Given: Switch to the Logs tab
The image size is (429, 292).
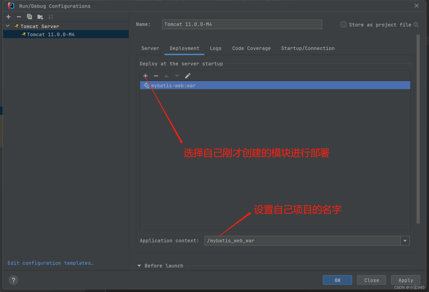Looking at the screenshot, I should 216,48.
